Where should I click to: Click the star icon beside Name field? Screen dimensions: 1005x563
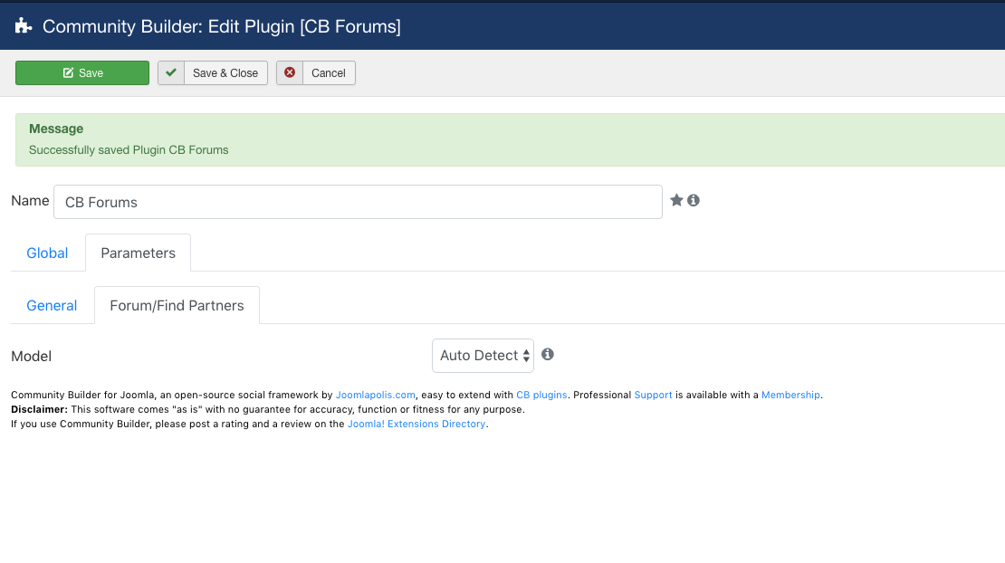click(676, 200)
